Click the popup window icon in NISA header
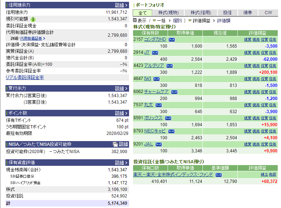This screenshot has height=208, width=281. [x=115, y=144]
